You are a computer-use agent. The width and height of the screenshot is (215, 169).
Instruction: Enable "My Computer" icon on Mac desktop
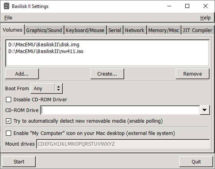pos(8,133)
